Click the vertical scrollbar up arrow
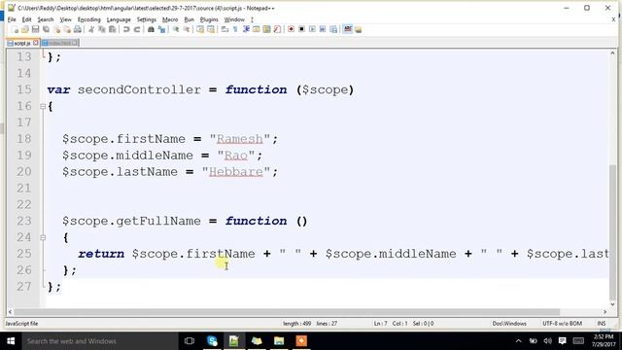This screenshot has width=622, height=350. (x=613, y=52)
